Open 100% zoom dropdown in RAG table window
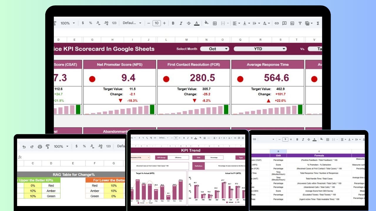 pos(61,146)
